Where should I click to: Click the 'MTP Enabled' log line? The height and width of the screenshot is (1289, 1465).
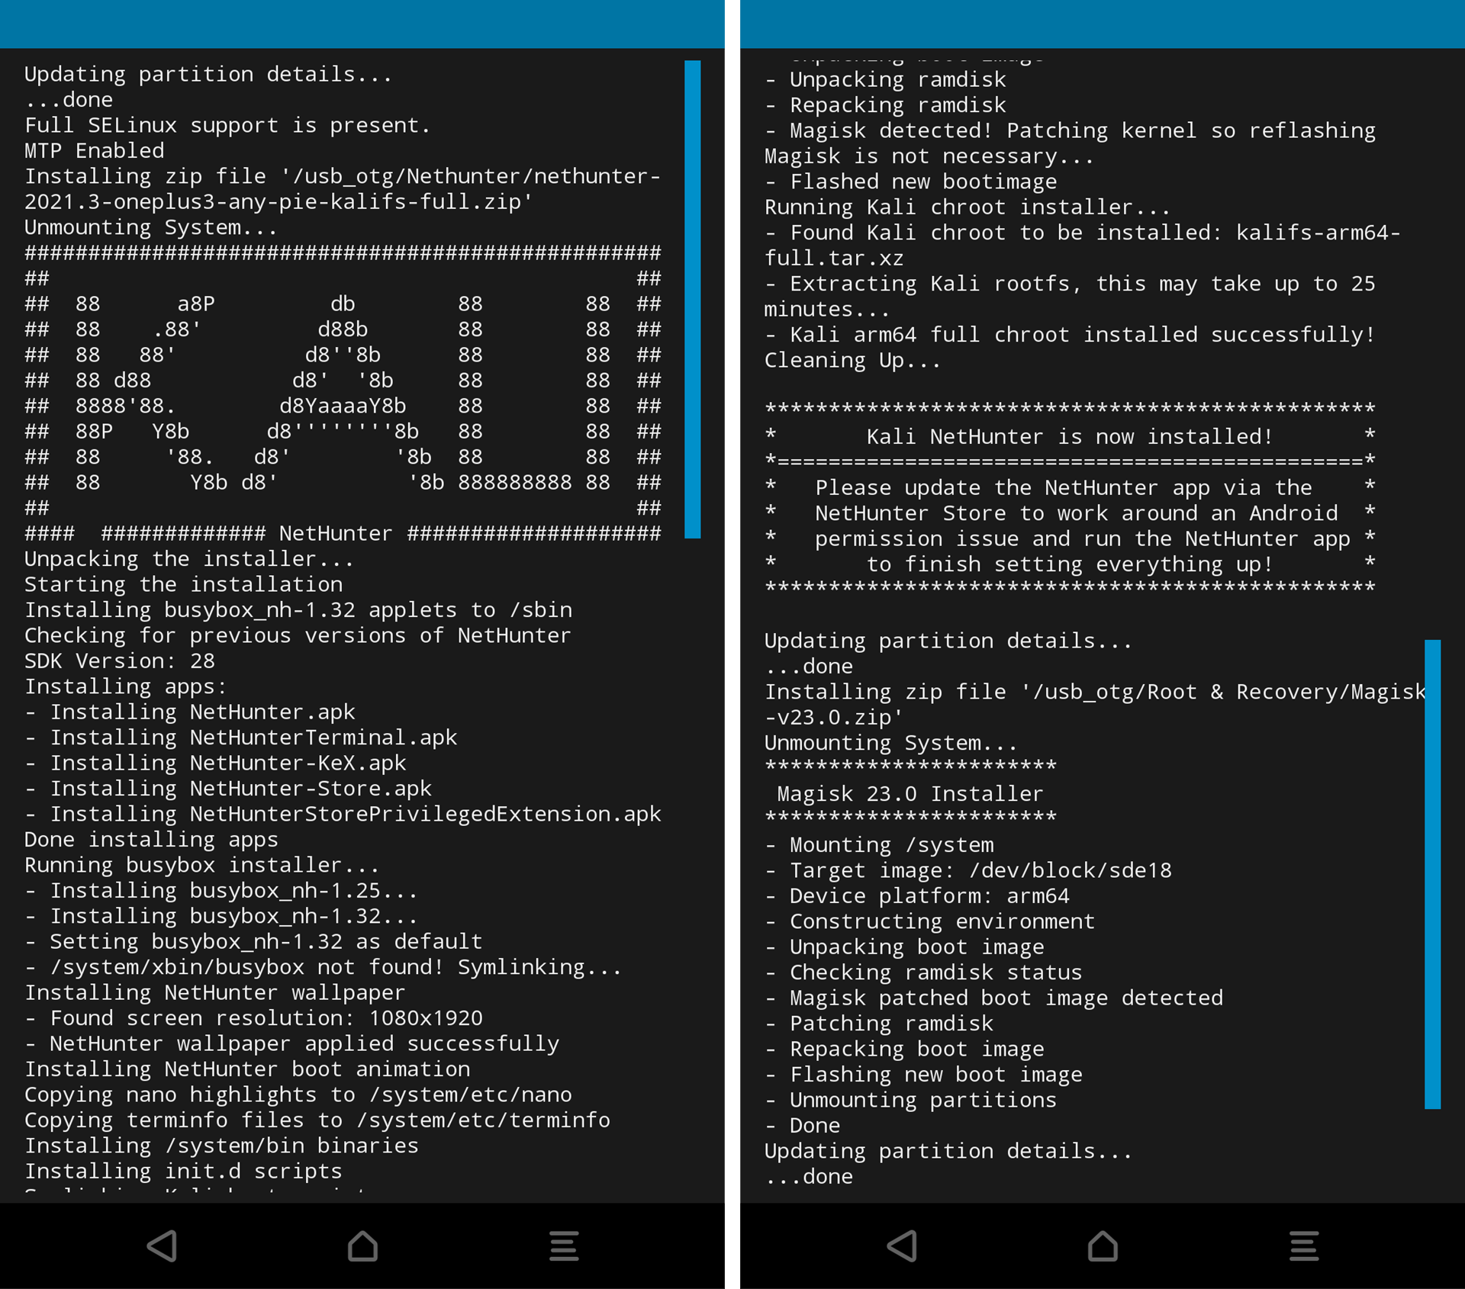point(95,150)
